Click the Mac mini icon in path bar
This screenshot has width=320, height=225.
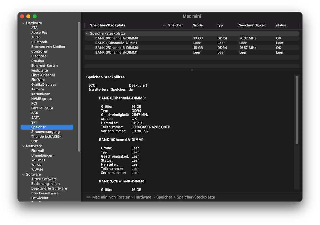click(x=89, y=197)
